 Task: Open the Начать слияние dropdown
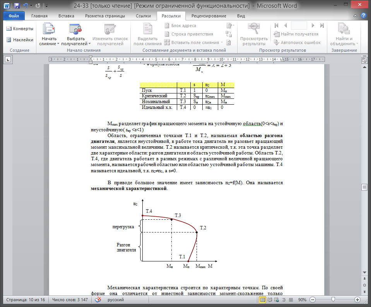[x=49, y=34]
